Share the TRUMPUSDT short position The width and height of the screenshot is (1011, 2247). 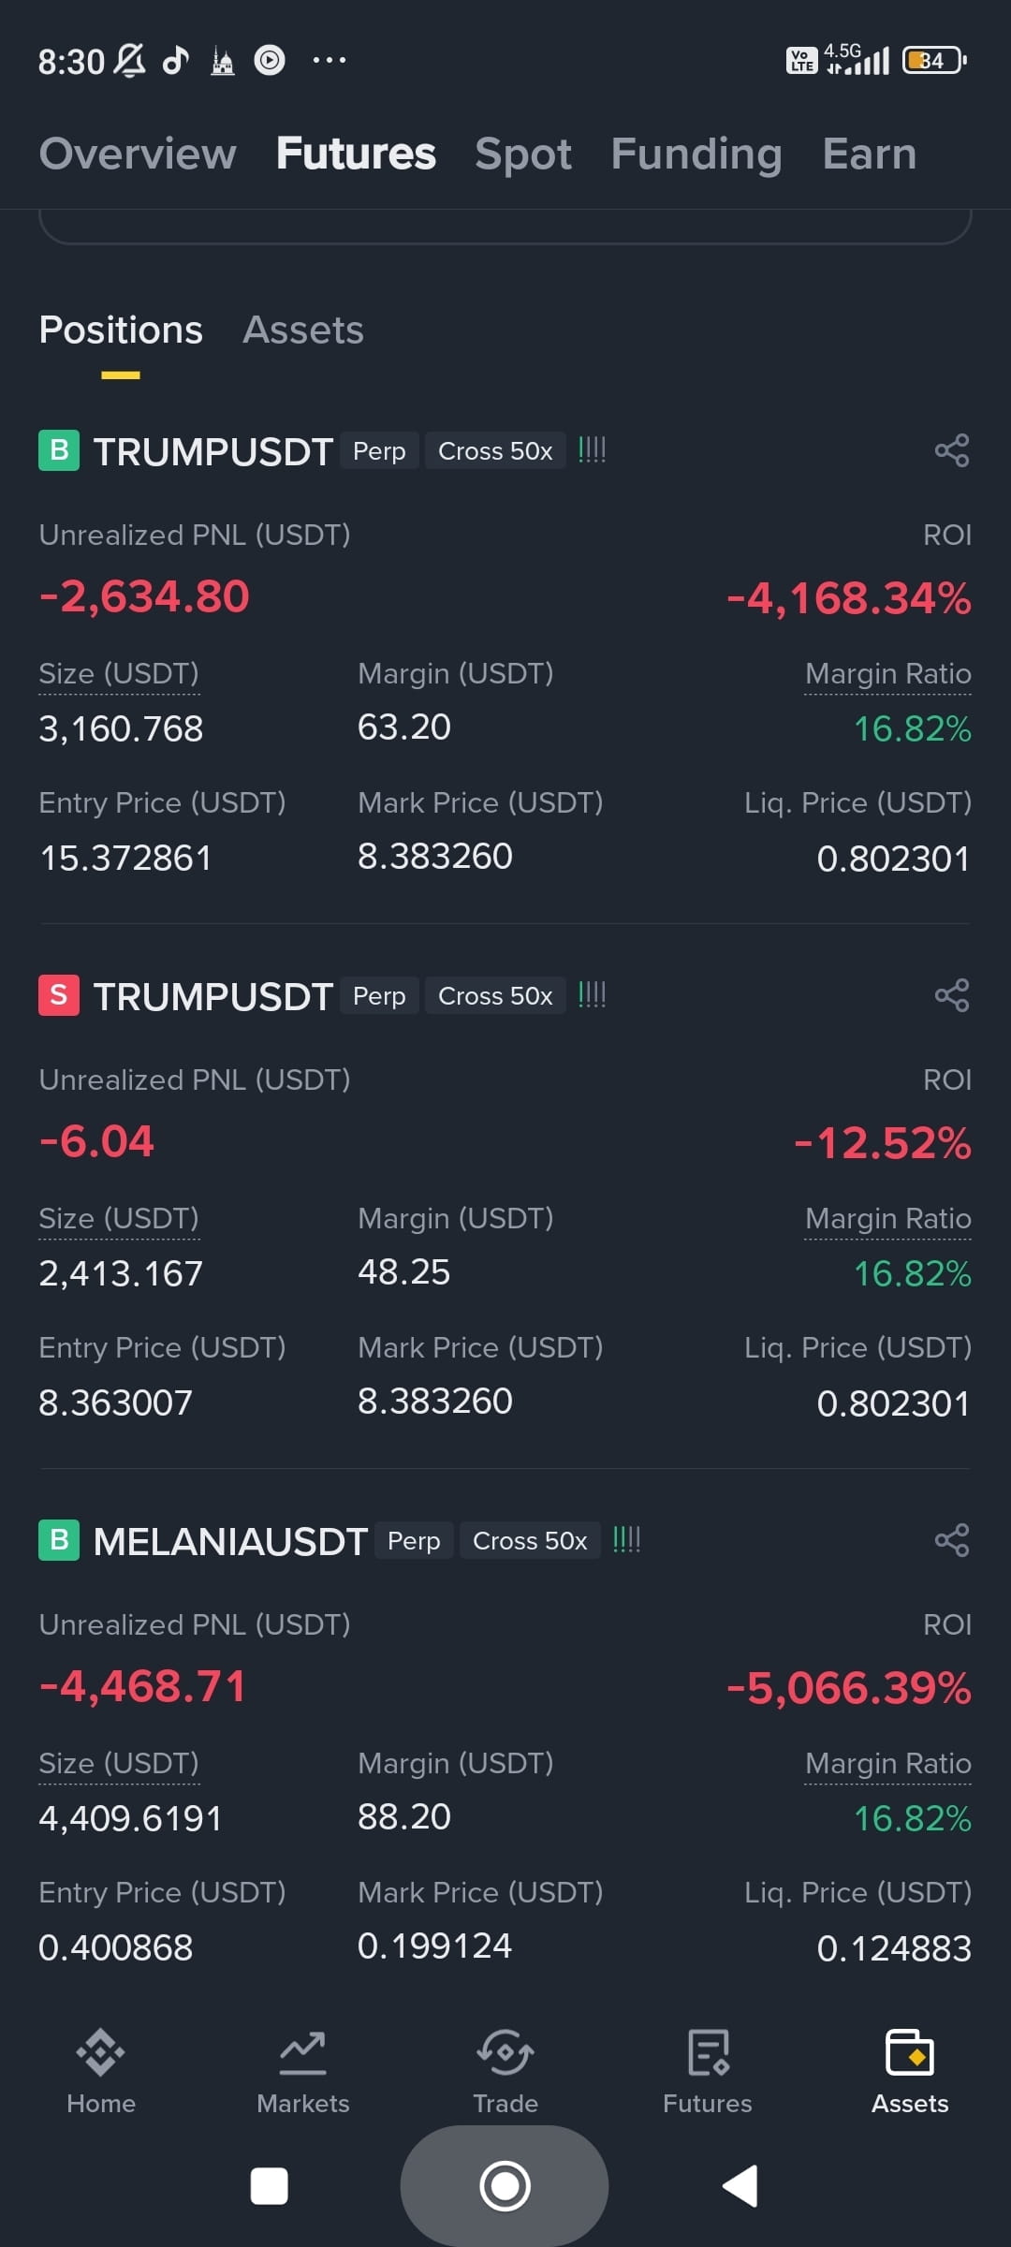coord(951,995)
